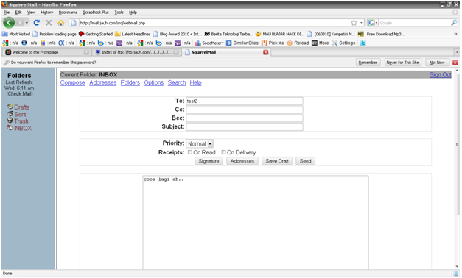This screenshot has width=462, height=278.
Task: Click the Pick Me toolbar button
Action: coord(273,43)
